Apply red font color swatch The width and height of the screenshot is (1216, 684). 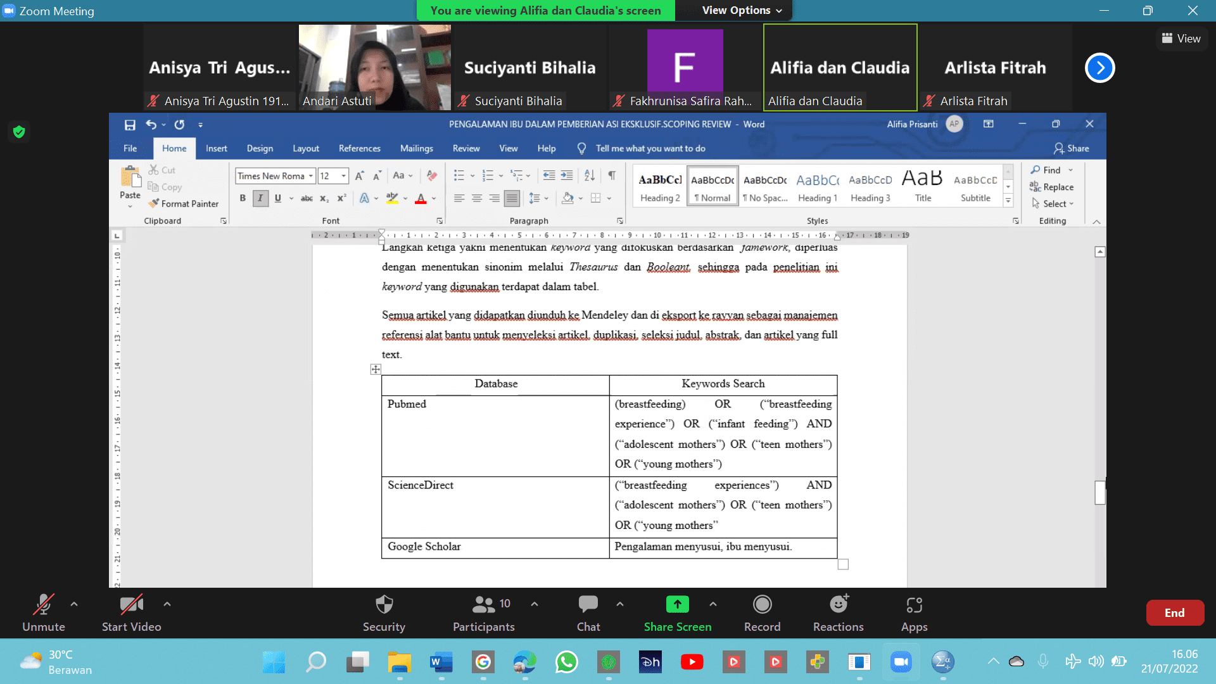(x=421, y=199)
